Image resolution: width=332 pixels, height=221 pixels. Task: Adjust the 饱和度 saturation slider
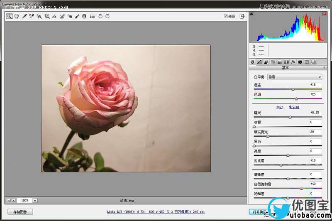click(x=288, y=198)
